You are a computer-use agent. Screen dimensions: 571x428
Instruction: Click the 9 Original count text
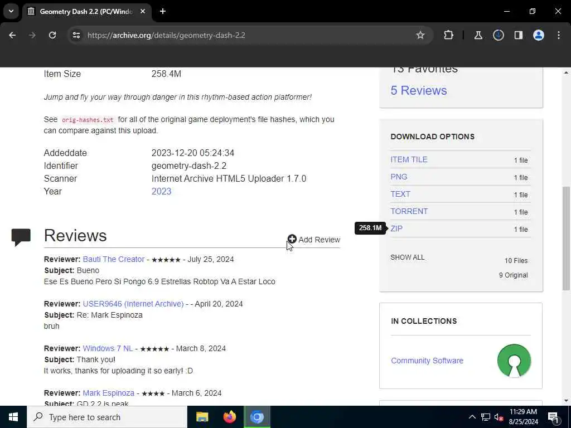tap(513, 275)
